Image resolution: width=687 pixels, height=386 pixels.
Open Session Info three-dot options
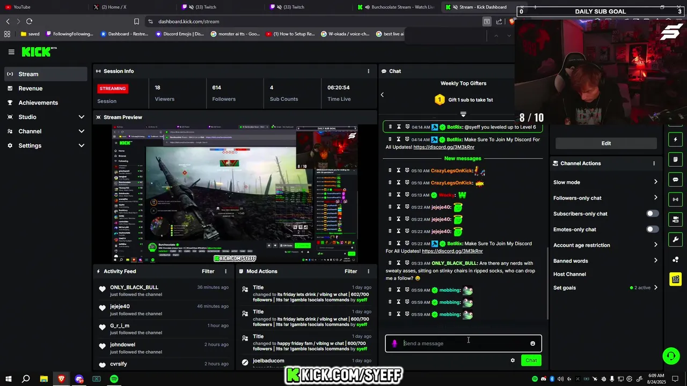tap(368, 71)
